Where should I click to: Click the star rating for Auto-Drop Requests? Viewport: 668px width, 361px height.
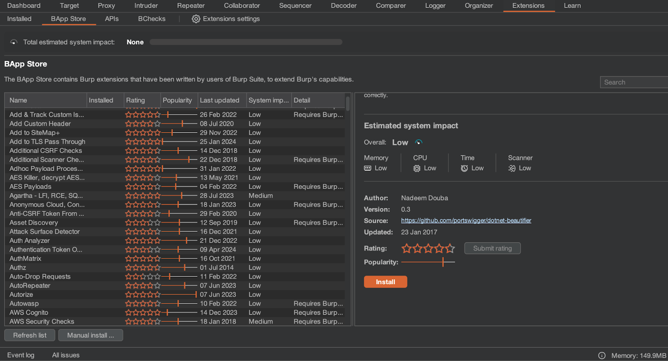coord(143,277)
